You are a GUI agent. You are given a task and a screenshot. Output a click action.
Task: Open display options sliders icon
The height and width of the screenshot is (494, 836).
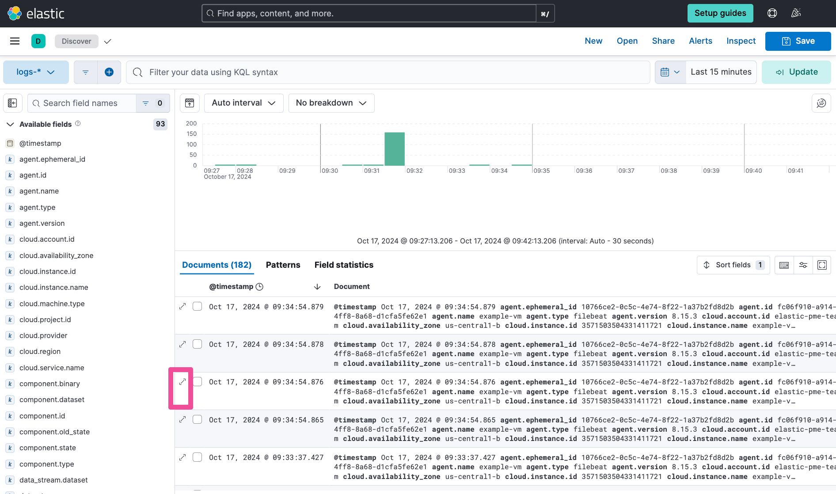tap(803, 265)
